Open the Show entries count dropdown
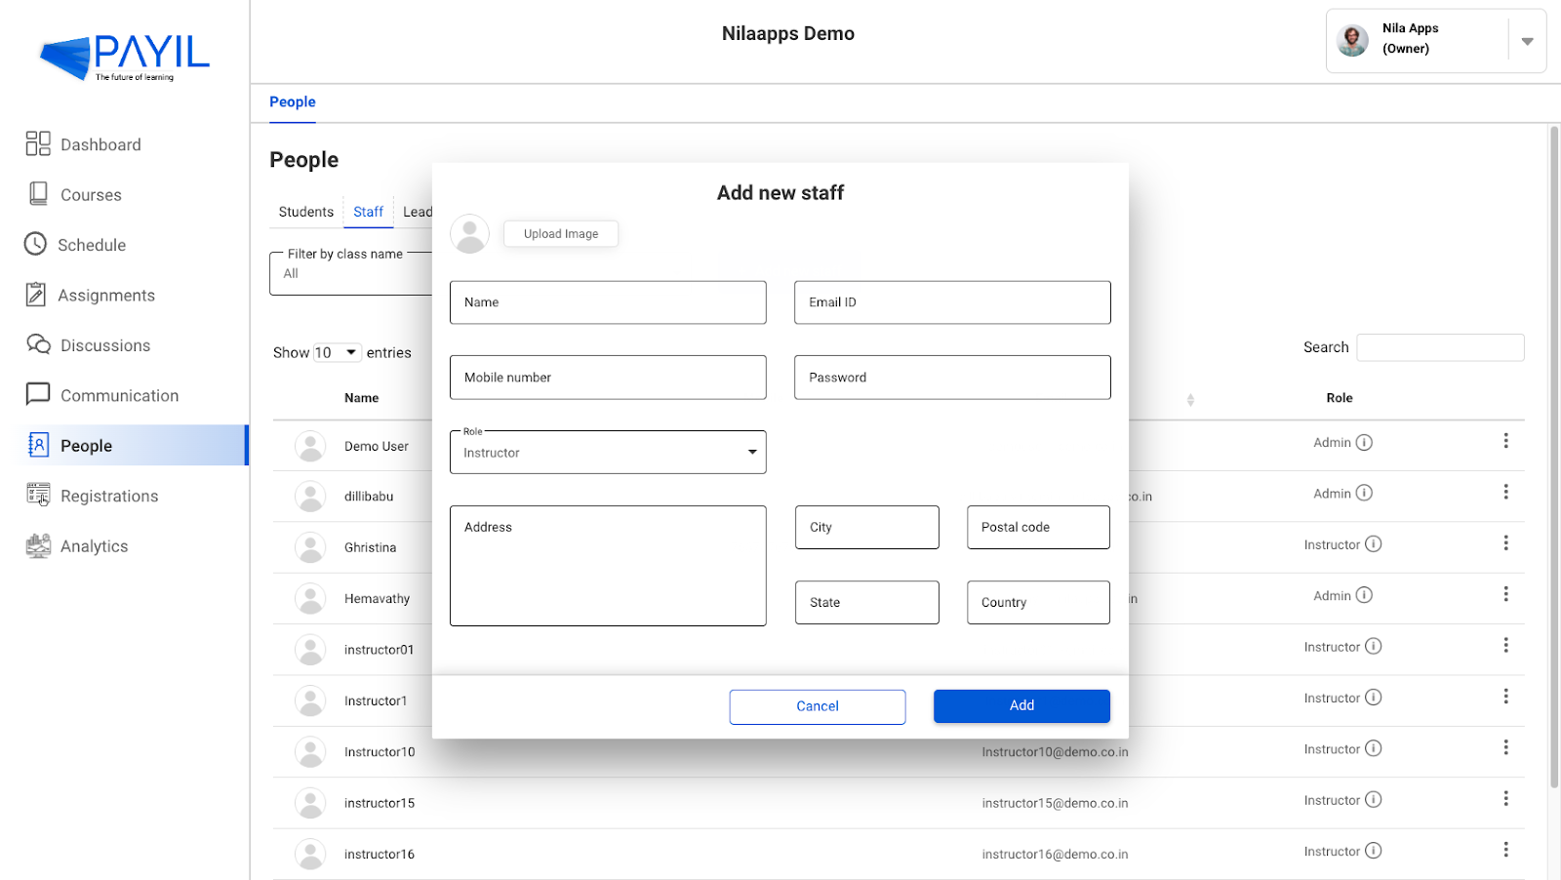1561x880 pixels. [x=337, y=352]
